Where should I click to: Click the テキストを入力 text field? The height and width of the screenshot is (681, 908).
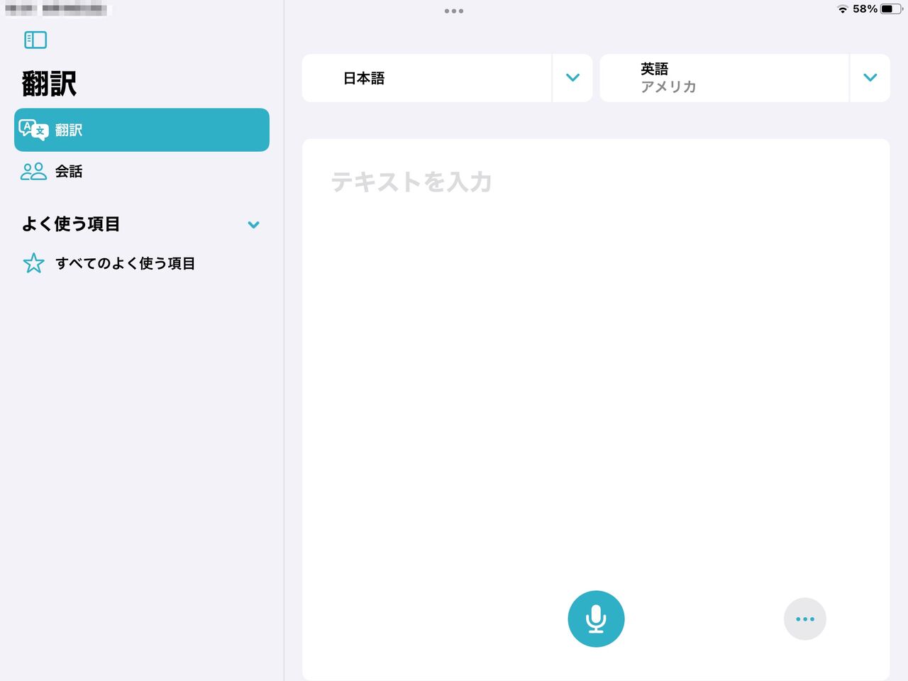click(x=596, y=409)
